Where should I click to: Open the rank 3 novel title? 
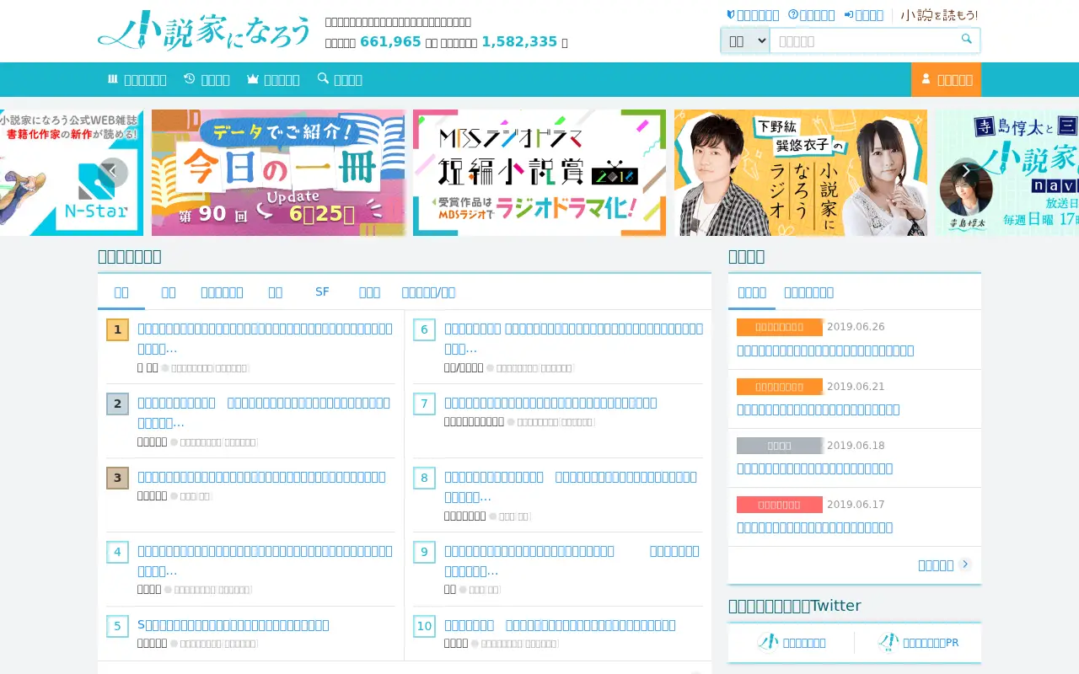[x=261, y=477]
